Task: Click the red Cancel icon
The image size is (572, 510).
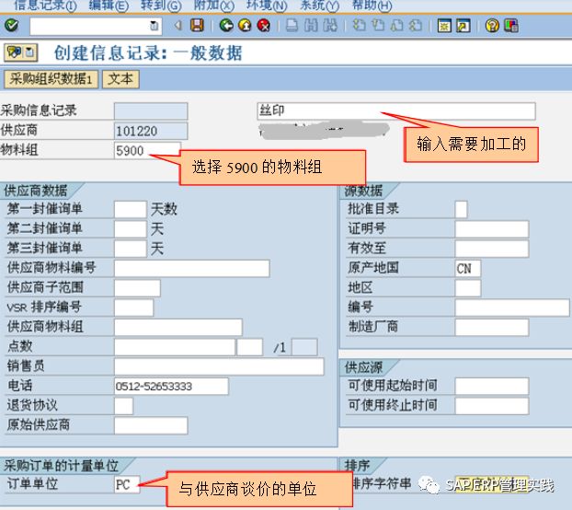Action: 264,26
